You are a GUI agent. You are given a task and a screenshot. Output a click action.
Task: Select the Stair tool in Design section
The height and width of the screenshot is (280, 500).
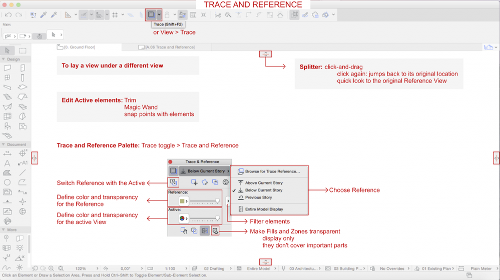[x=8, y=97]
